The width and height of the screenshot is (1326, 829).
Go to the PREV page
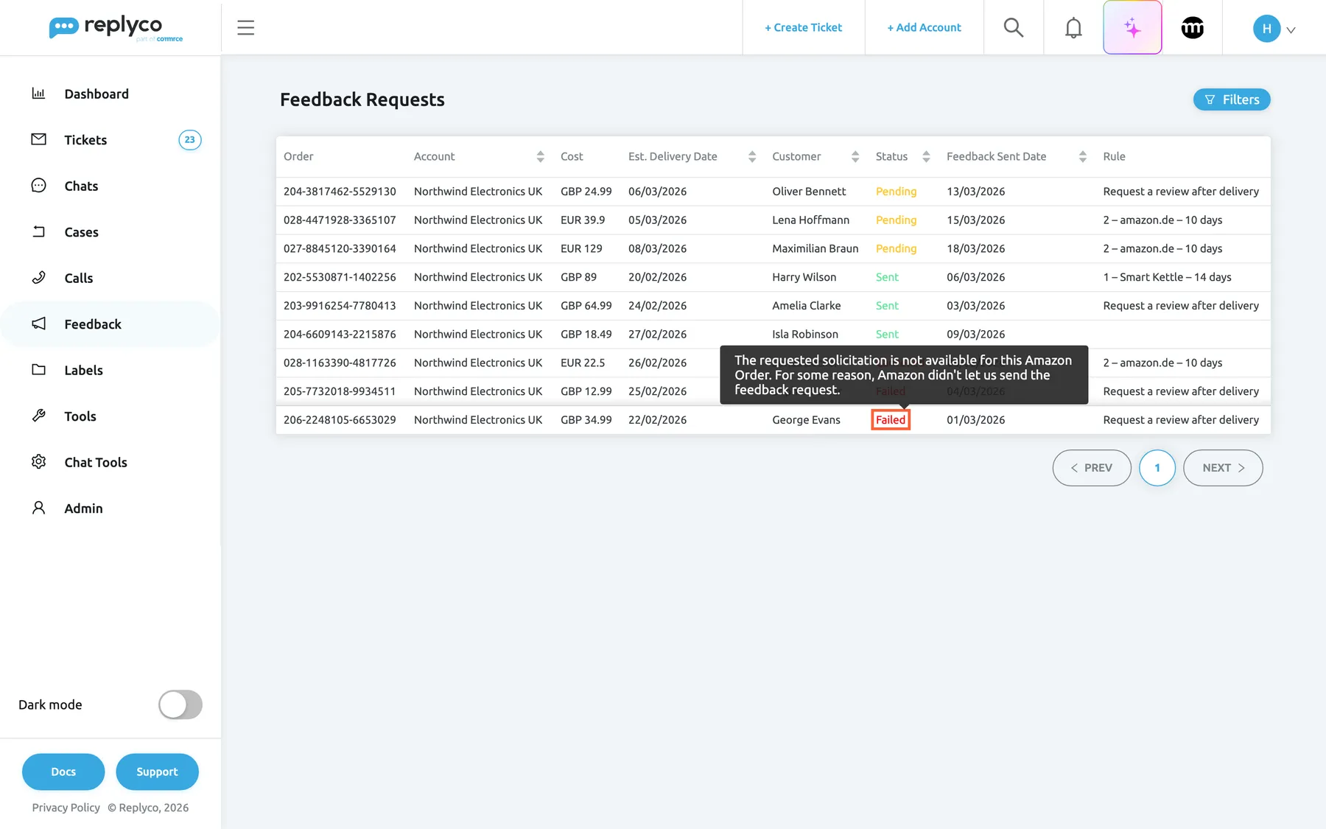[x=1092, y=468]
